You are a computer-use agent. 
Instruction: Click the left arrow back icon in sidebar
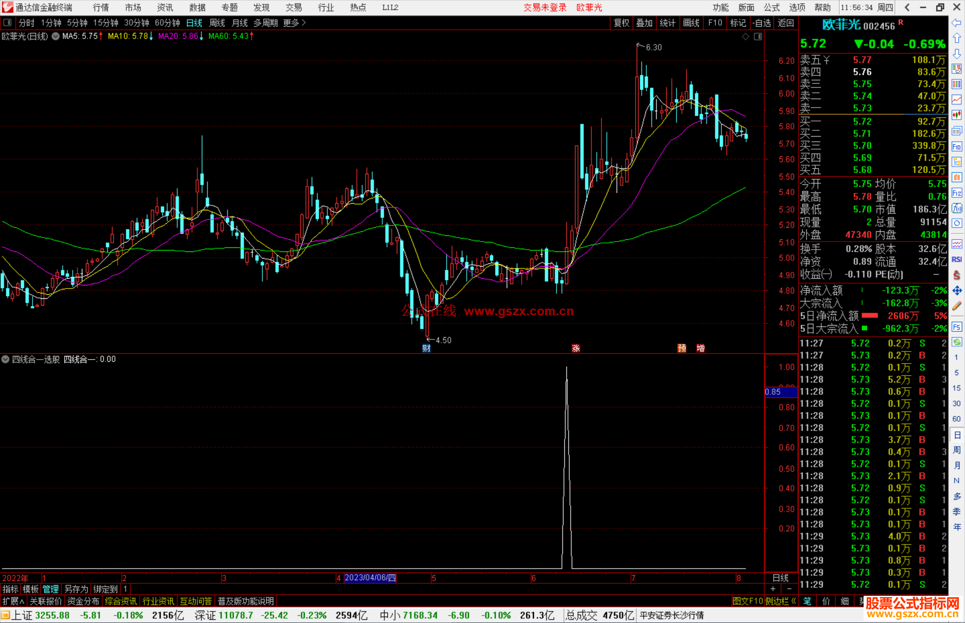point(957,23)
